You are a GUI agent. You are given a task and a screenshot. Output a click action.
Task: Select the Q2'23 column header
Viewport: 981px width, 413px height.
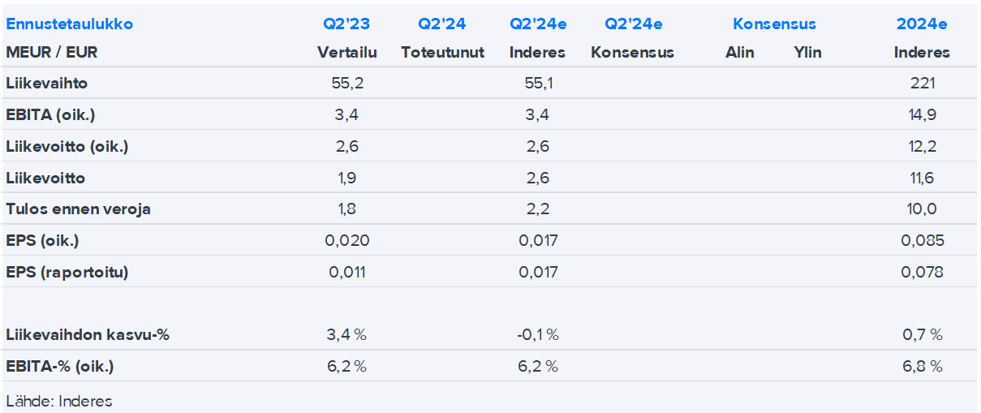tap(346, 24)
